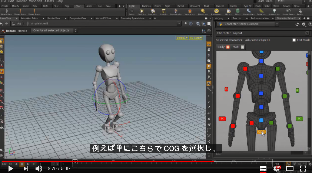Image resolution: width=312 pixels, height=173 pixels.
Task: Add a Point Light from the shelf
Action: (142, 12)
